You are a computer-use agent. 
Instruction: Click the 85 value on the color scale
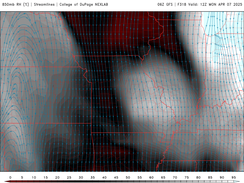click(x=210, y=178)
